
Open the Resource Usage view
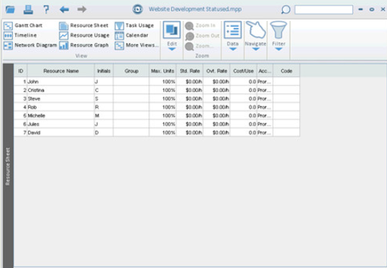click(x=84, y=35)
